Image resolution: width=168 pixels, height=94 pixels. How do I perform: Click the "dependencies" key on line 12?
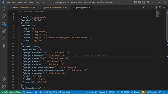[x=29, y=49]
